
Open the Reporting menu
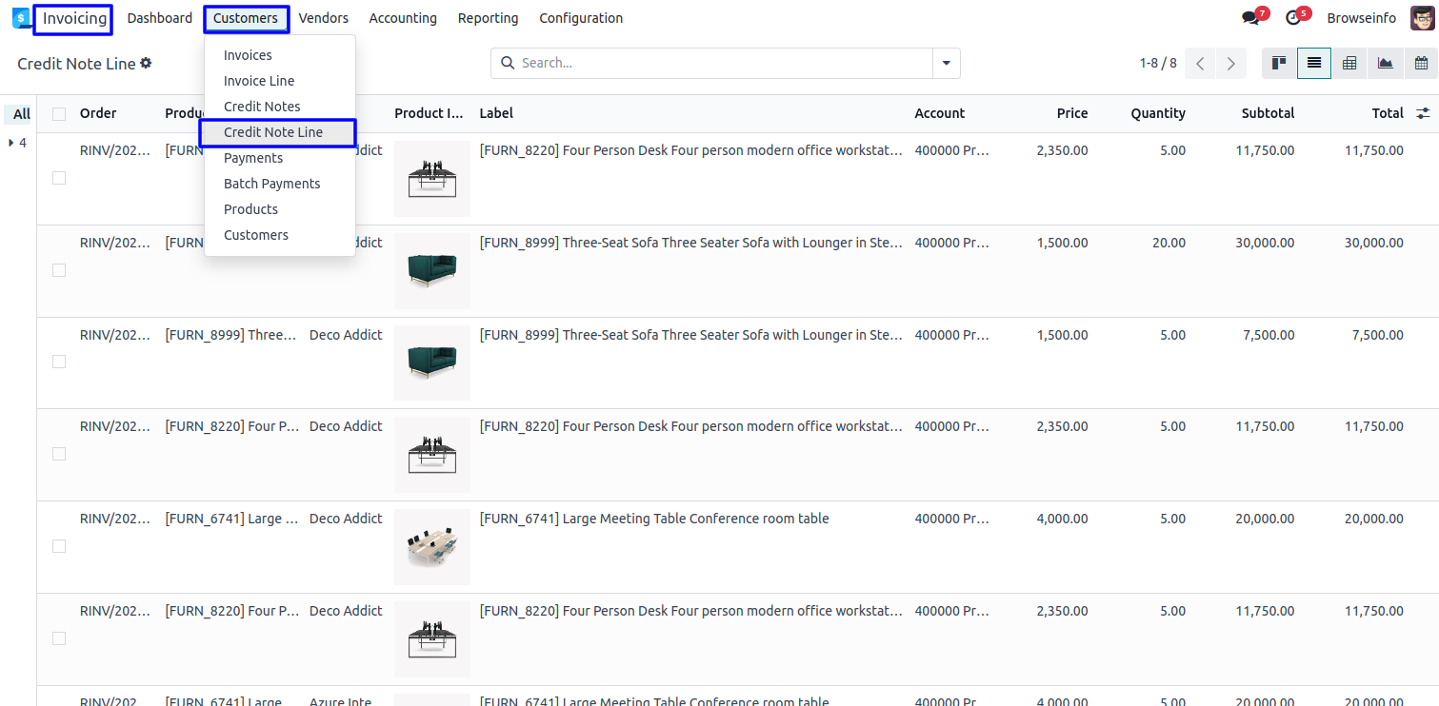(488, 18)
